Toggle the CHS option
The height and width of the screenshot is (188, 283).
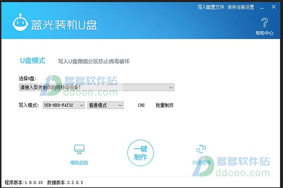[x=141, y=105]
